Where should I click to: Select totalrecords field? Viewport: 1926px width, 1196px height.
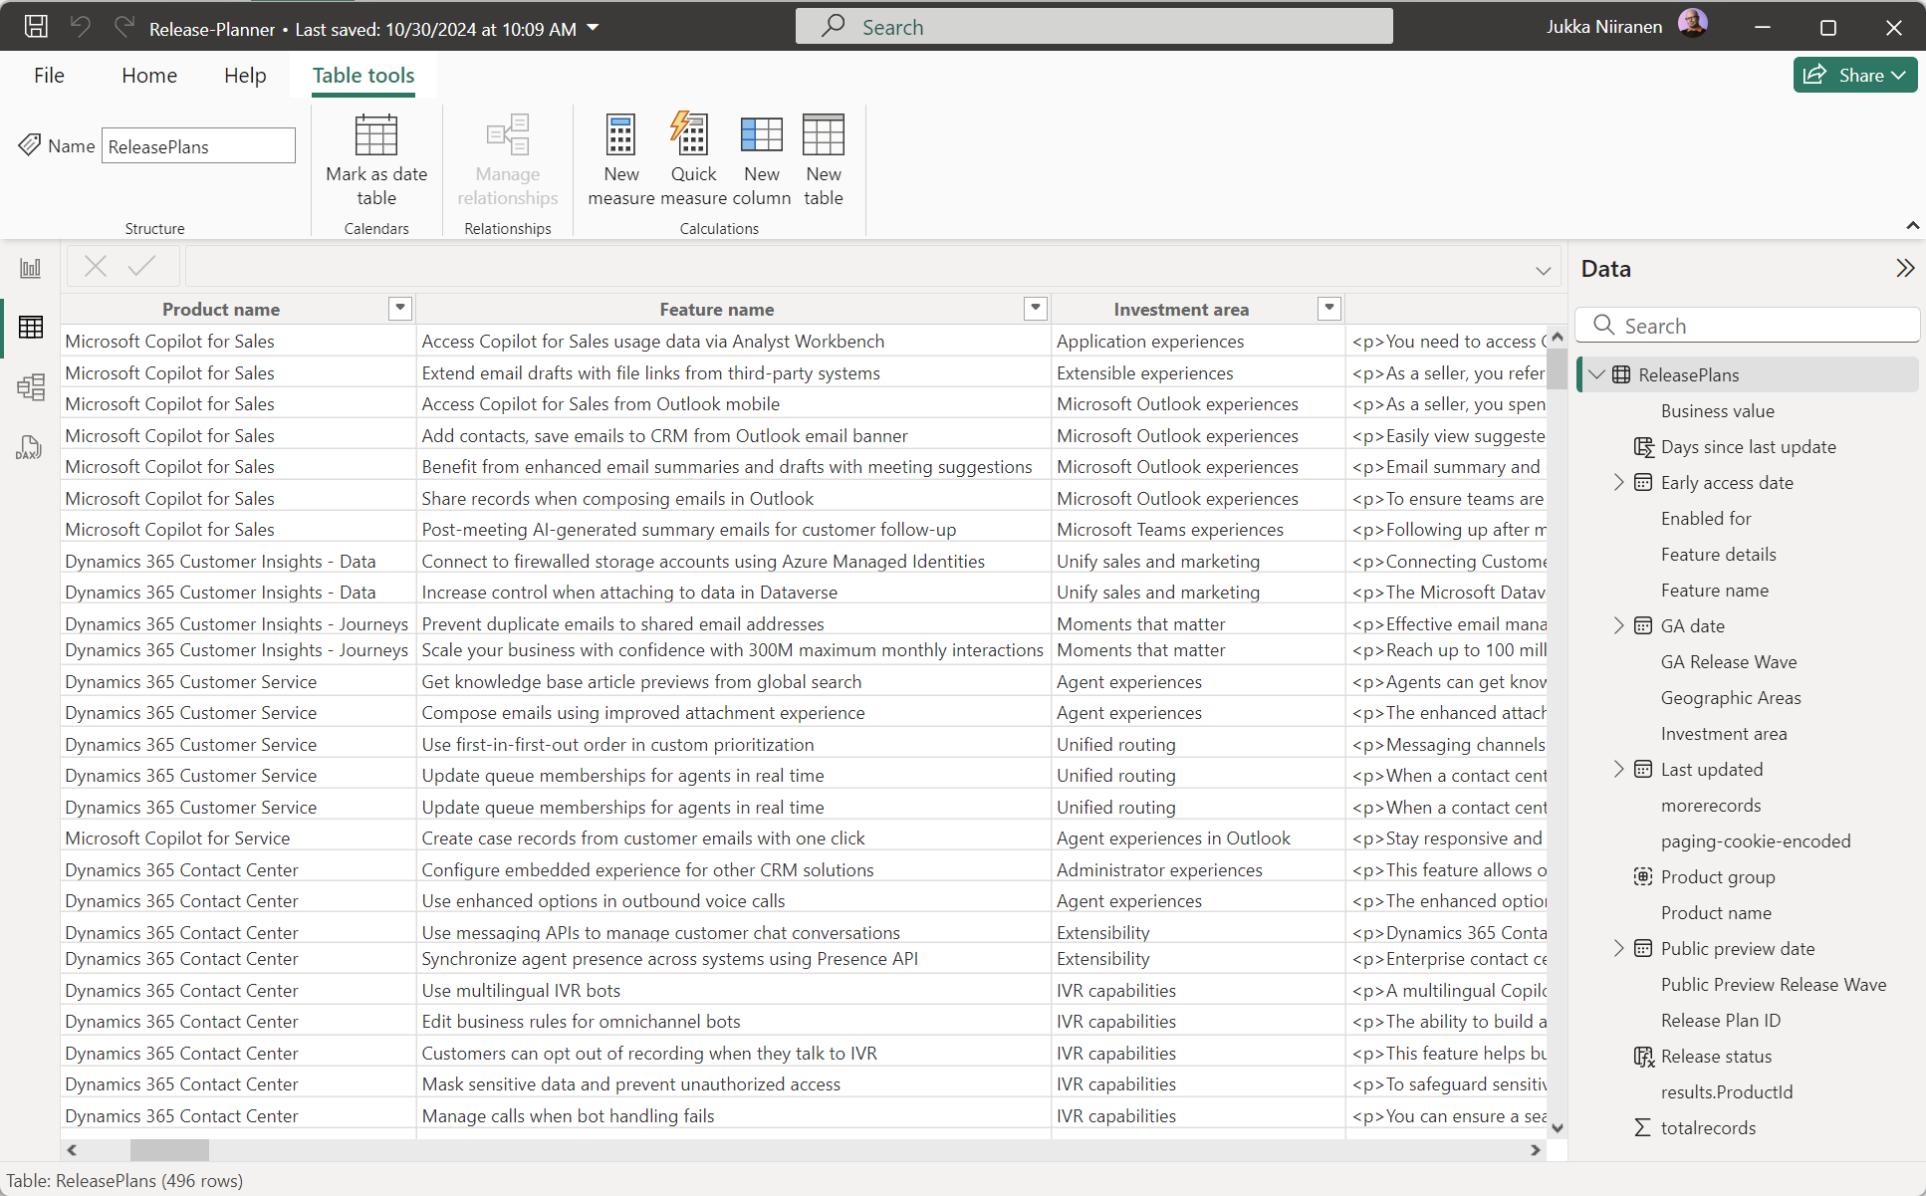1708,1128
